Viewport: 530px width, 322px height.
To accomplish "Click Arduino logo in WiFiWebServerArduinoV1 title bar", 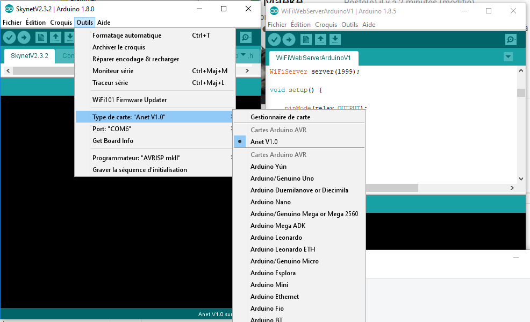I will pos(274,11).
